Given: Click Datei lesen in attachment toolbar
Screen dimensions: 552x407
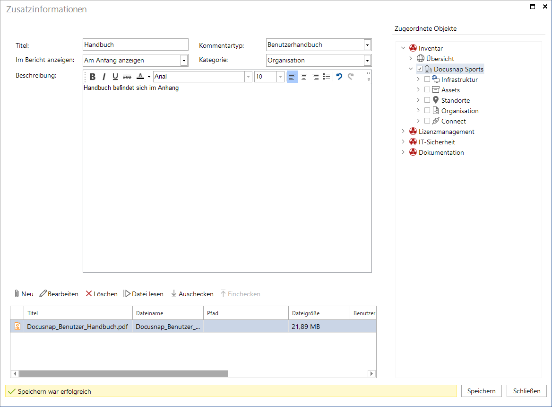Looking at the screenshot, I should [x=143, y=294].
